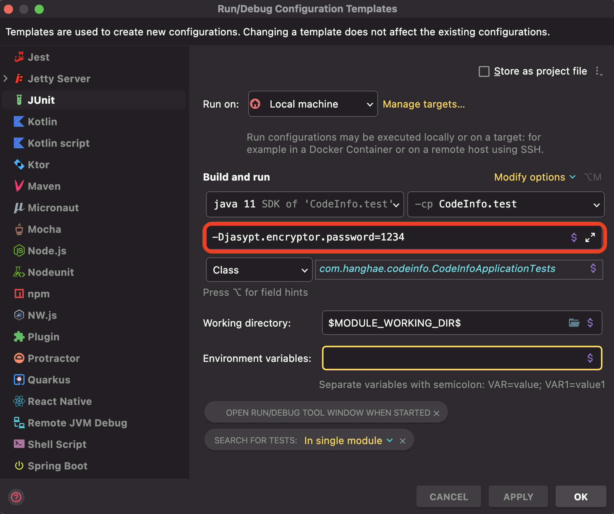The width and height of the screenshot is (614, 514).
Task: Open the help question mark button
Action: pyautogui.click(x=16, y=497)
